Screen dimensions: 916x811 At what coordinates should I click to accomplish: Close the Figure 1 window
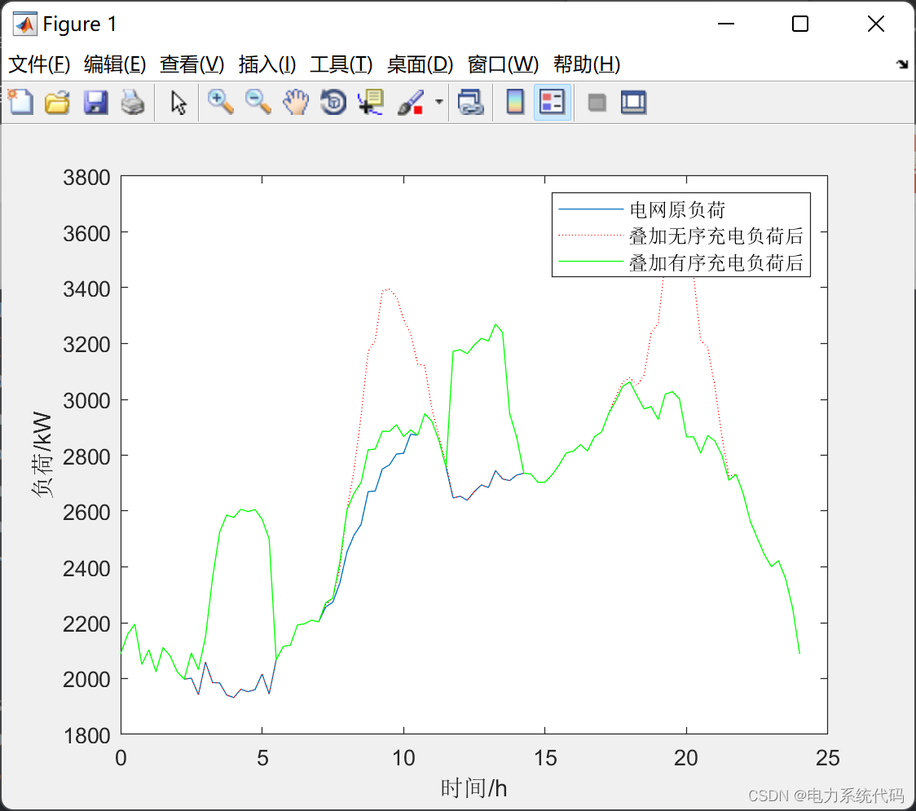point(876,24)
